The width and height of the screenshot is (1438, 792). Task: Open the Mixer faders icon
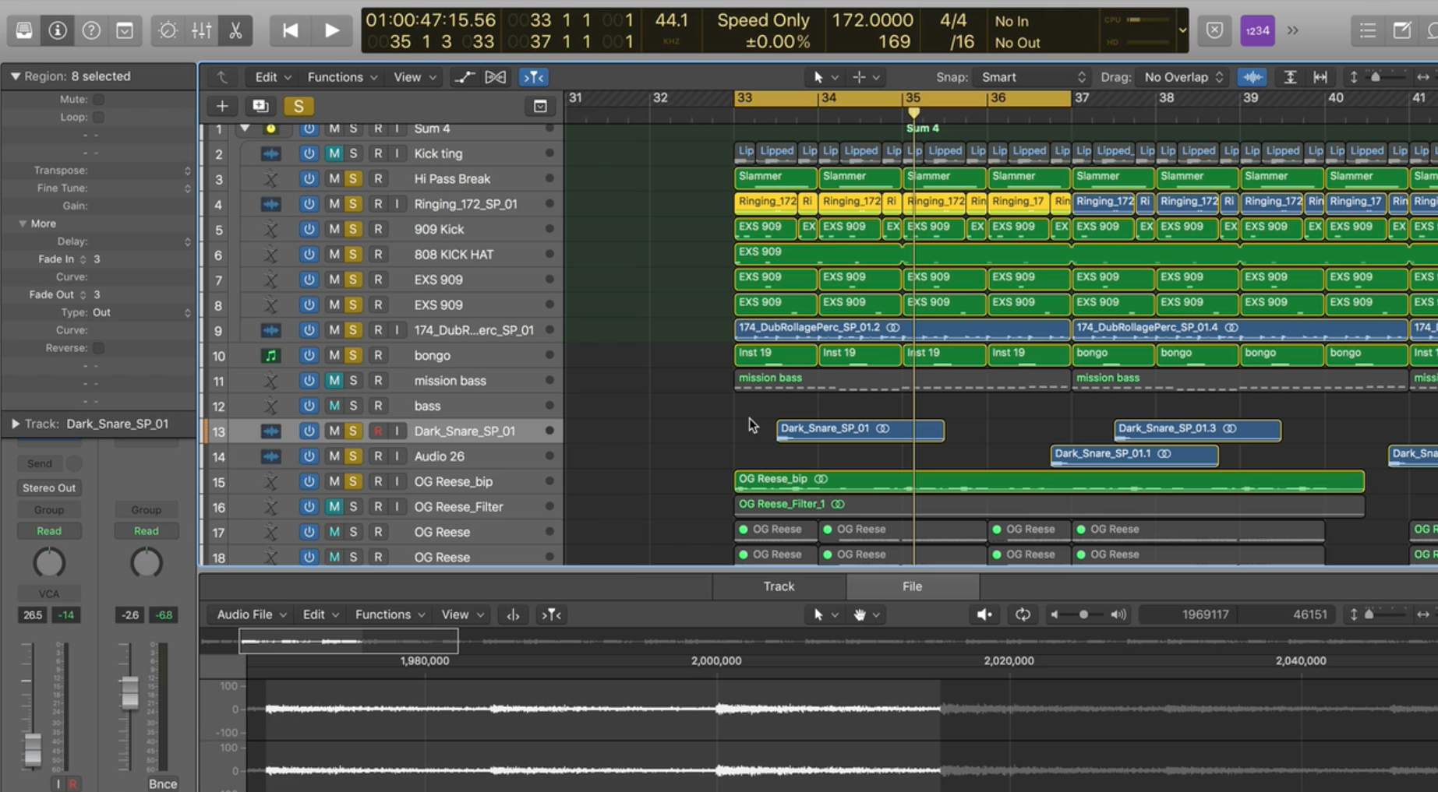click(x=202, y=30)
